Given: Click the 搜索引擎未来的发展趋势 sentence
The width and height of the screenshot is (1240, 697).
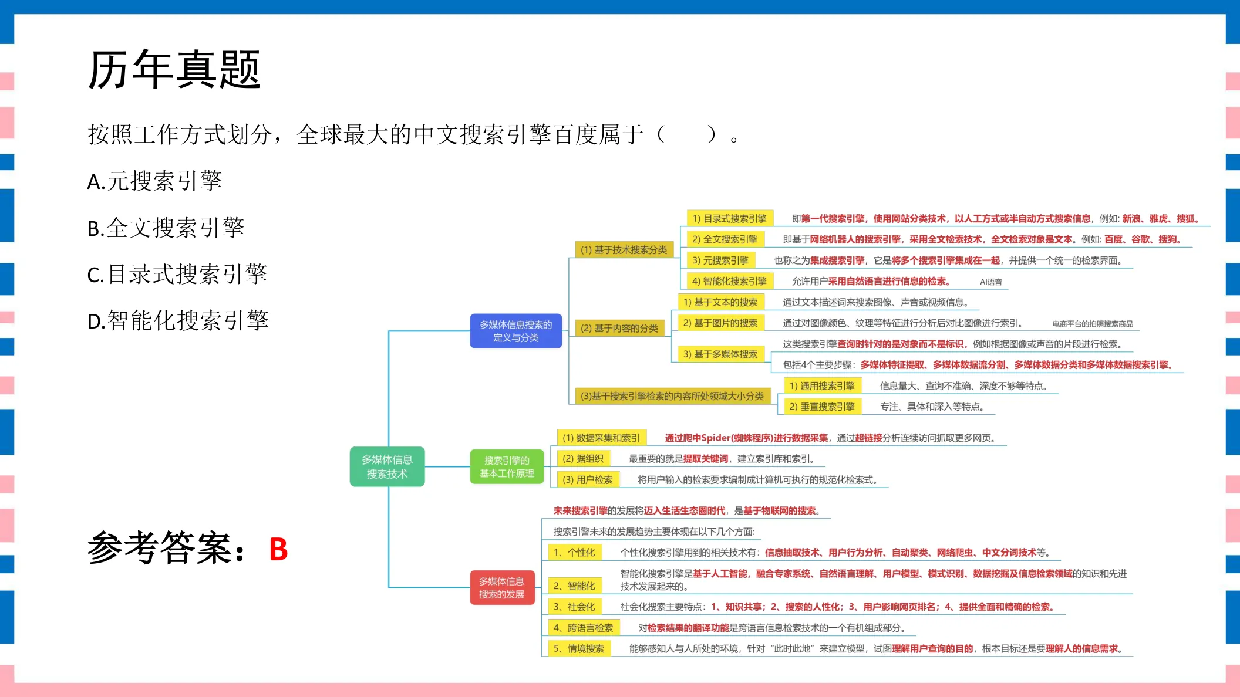Looking at the screenshot, I should [x=654, y=532].
